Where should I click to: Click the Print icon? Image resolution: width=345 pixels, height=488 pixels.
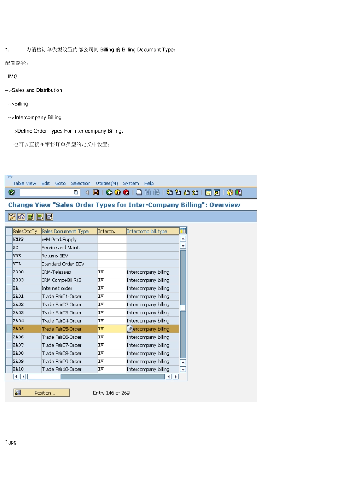pos(139,192)
